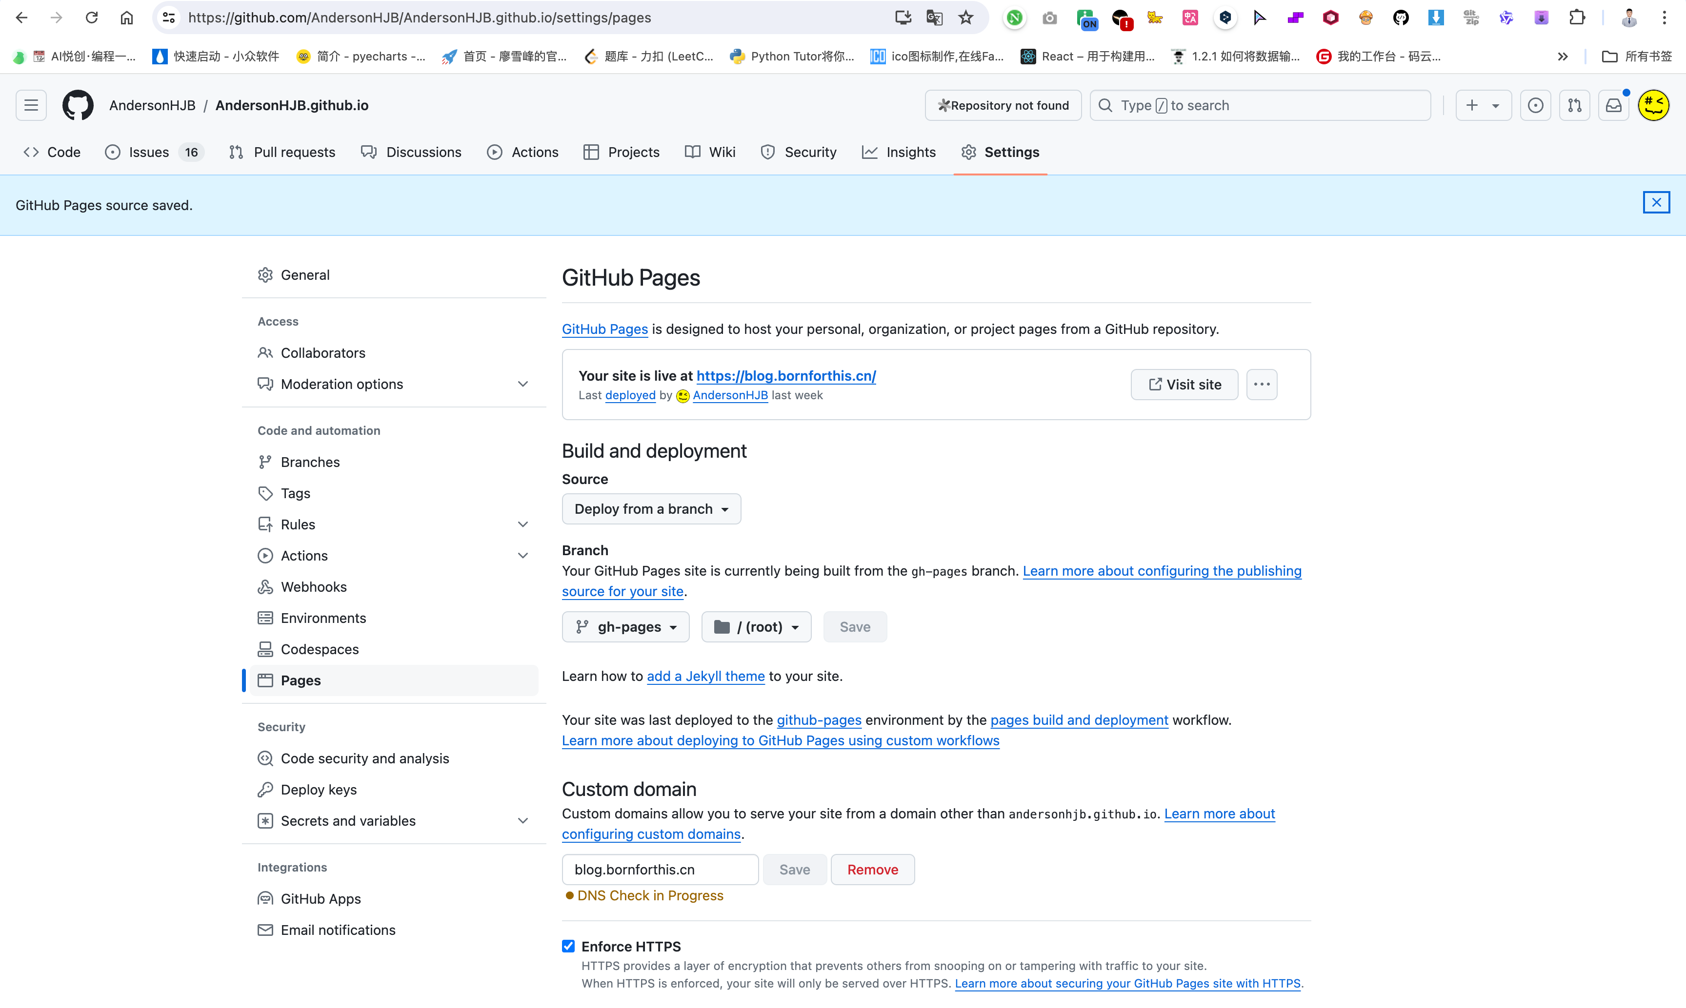Expand the Rules section in sidebar
1686x1008 pixels.
523,524
